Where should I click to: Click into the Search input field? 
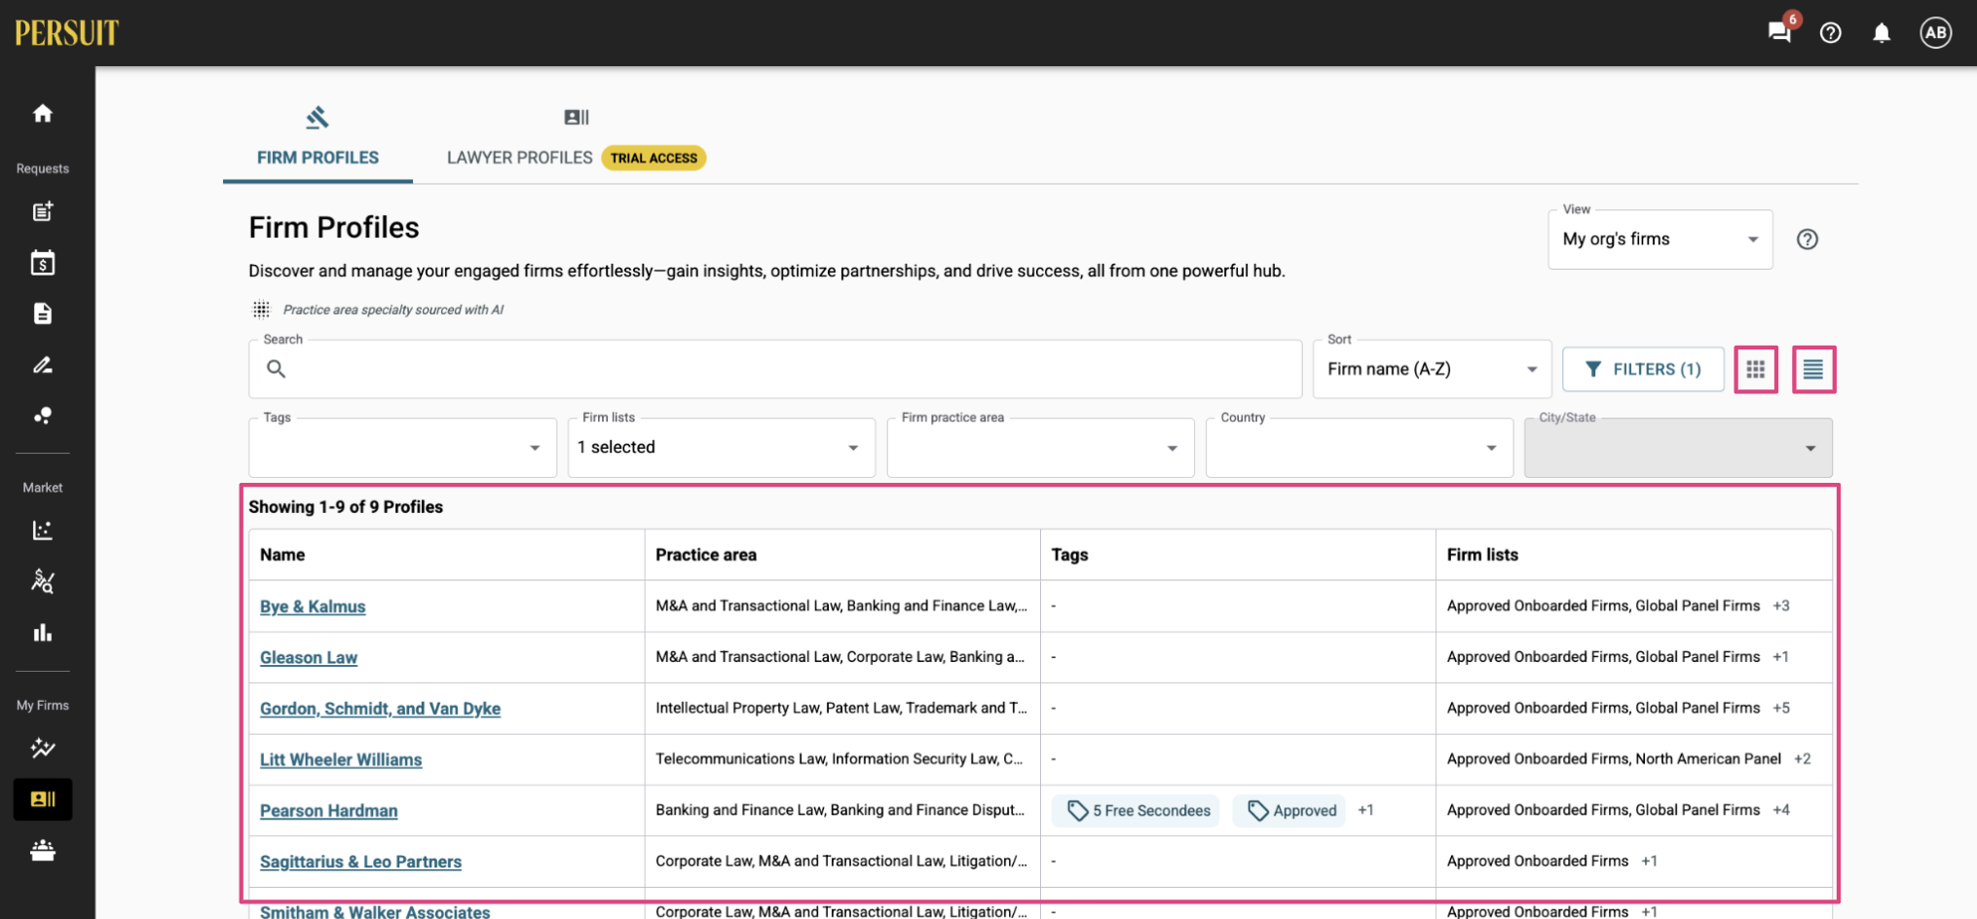(775, 369)
